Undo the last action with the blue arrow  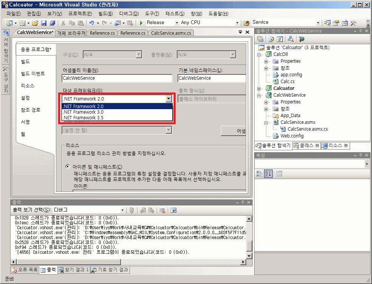tap(91, 23)
